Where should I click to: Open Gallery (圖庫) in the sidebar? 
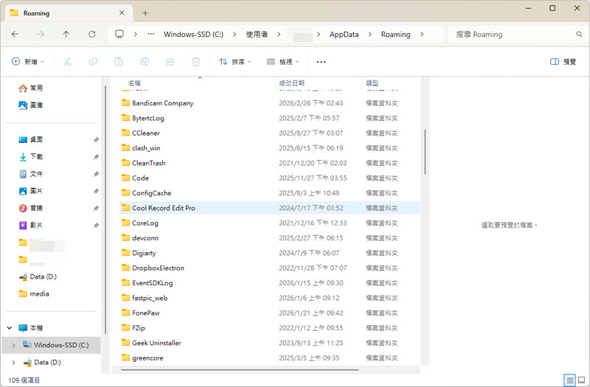31,105
